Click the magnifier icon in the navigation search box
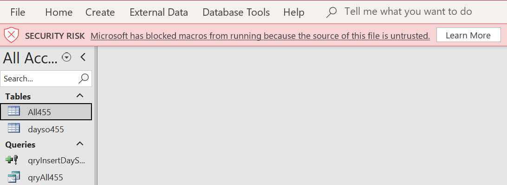 point(84,79)
